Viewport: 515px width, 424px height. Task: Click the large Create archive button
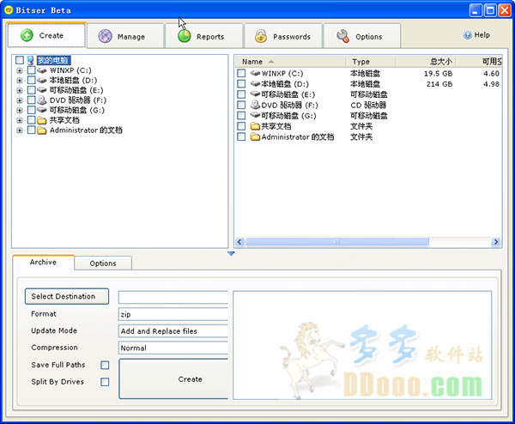point(173,379)
